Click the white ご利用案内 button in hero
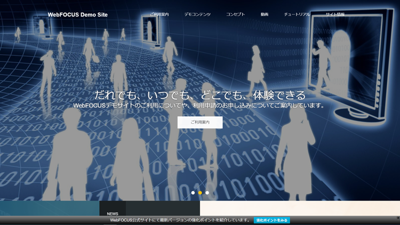The height and width of the screenshot is (225, 400). coord(200,123)
